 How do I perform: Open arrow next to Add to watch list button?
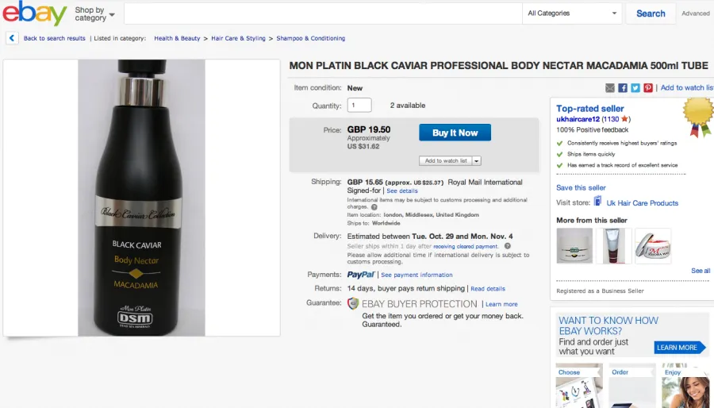click(x=476, y=161)
